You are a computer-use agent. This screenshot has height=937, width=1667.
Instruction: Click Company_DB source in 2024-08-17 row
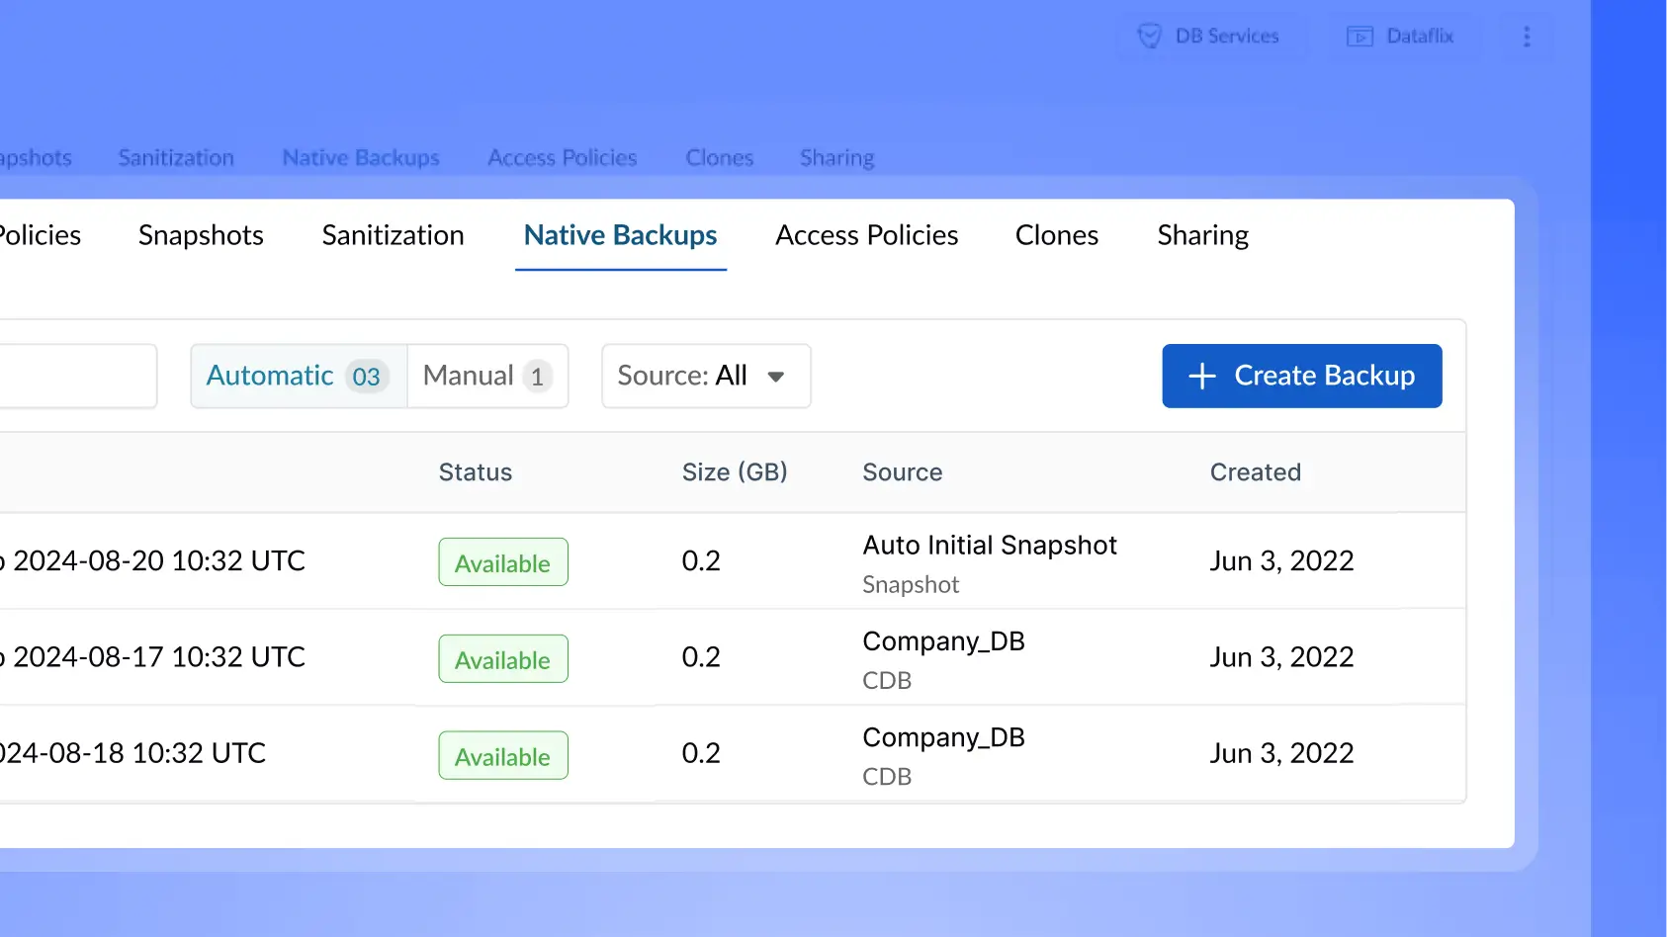(x=943, y=641)
